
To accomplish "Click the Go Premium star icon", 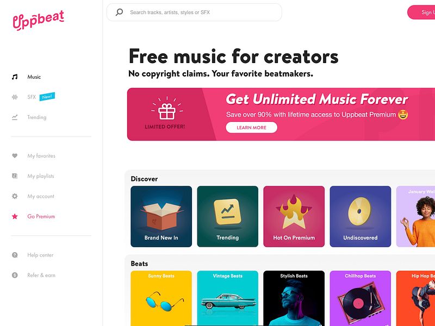I will [14, 216].
